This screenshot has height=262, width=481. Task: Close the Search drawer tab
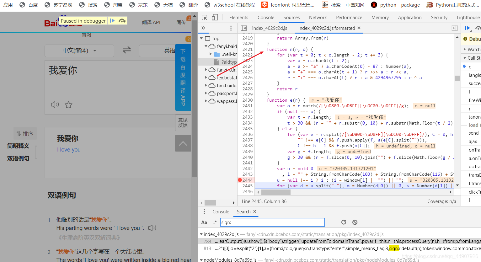[255, 211]
